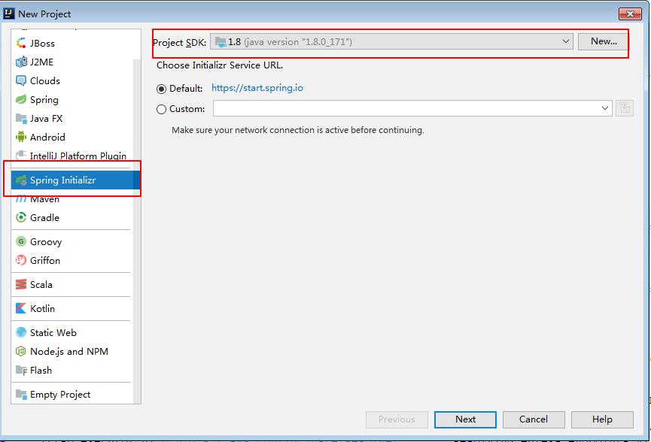This screenshot has height=442, width=651.
Task: Click the Flash folder icon
Action: (21, 370)
